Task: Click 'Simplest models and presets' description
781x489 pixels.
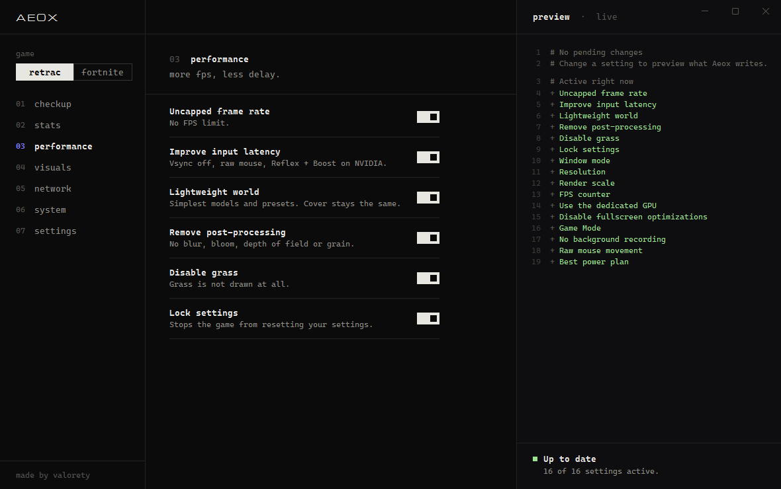Action: point(285,204)
